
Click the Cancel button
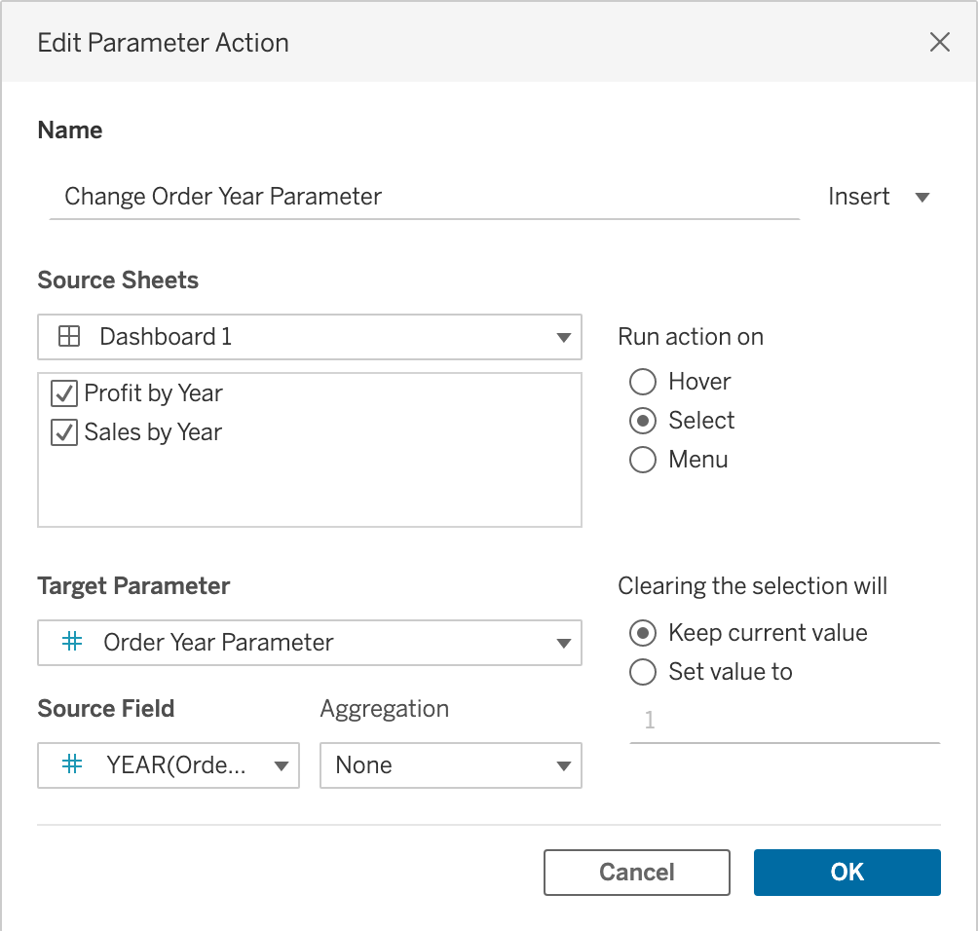coord(636,873)
